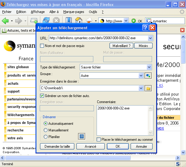Click inside the URL input field
This screenshot has height=167, width=186.
pyautogui.click(x=98, y=38)
